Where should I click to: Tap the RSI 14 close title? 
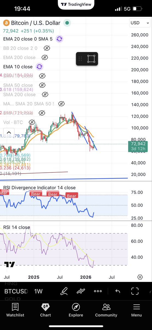[16, 227]
